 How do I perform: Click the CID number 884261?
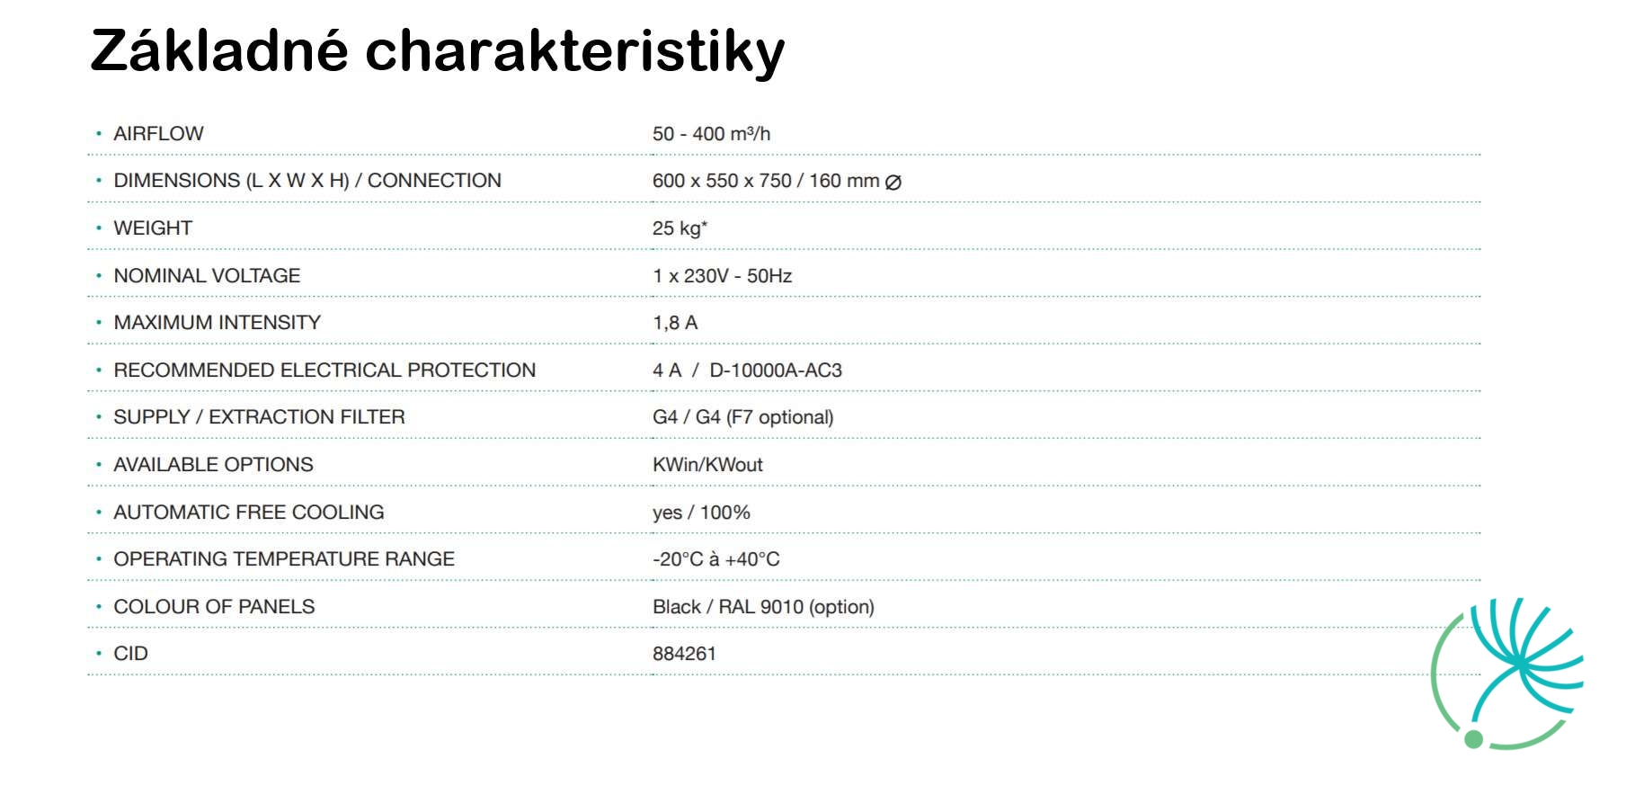click(684, 654)
